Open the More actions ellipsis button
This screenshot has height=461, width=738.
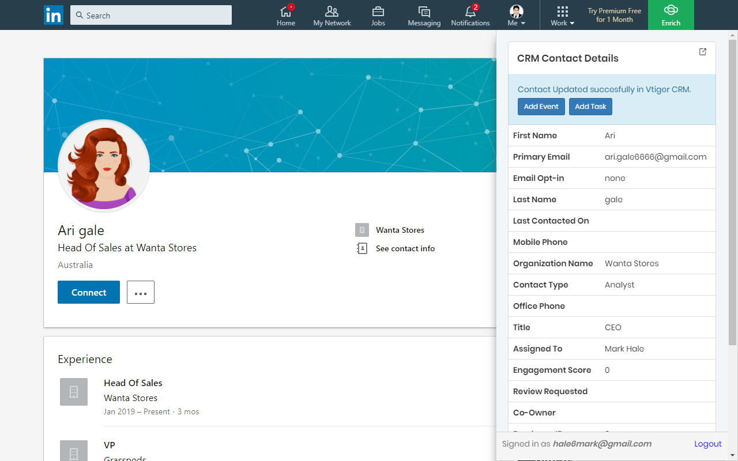pos(141,292)
